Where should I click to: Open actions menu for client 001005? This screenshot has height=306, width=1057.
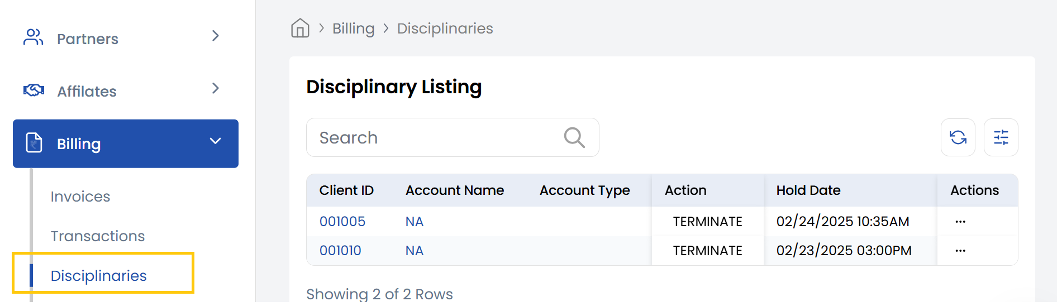click(x=960, y=222)
